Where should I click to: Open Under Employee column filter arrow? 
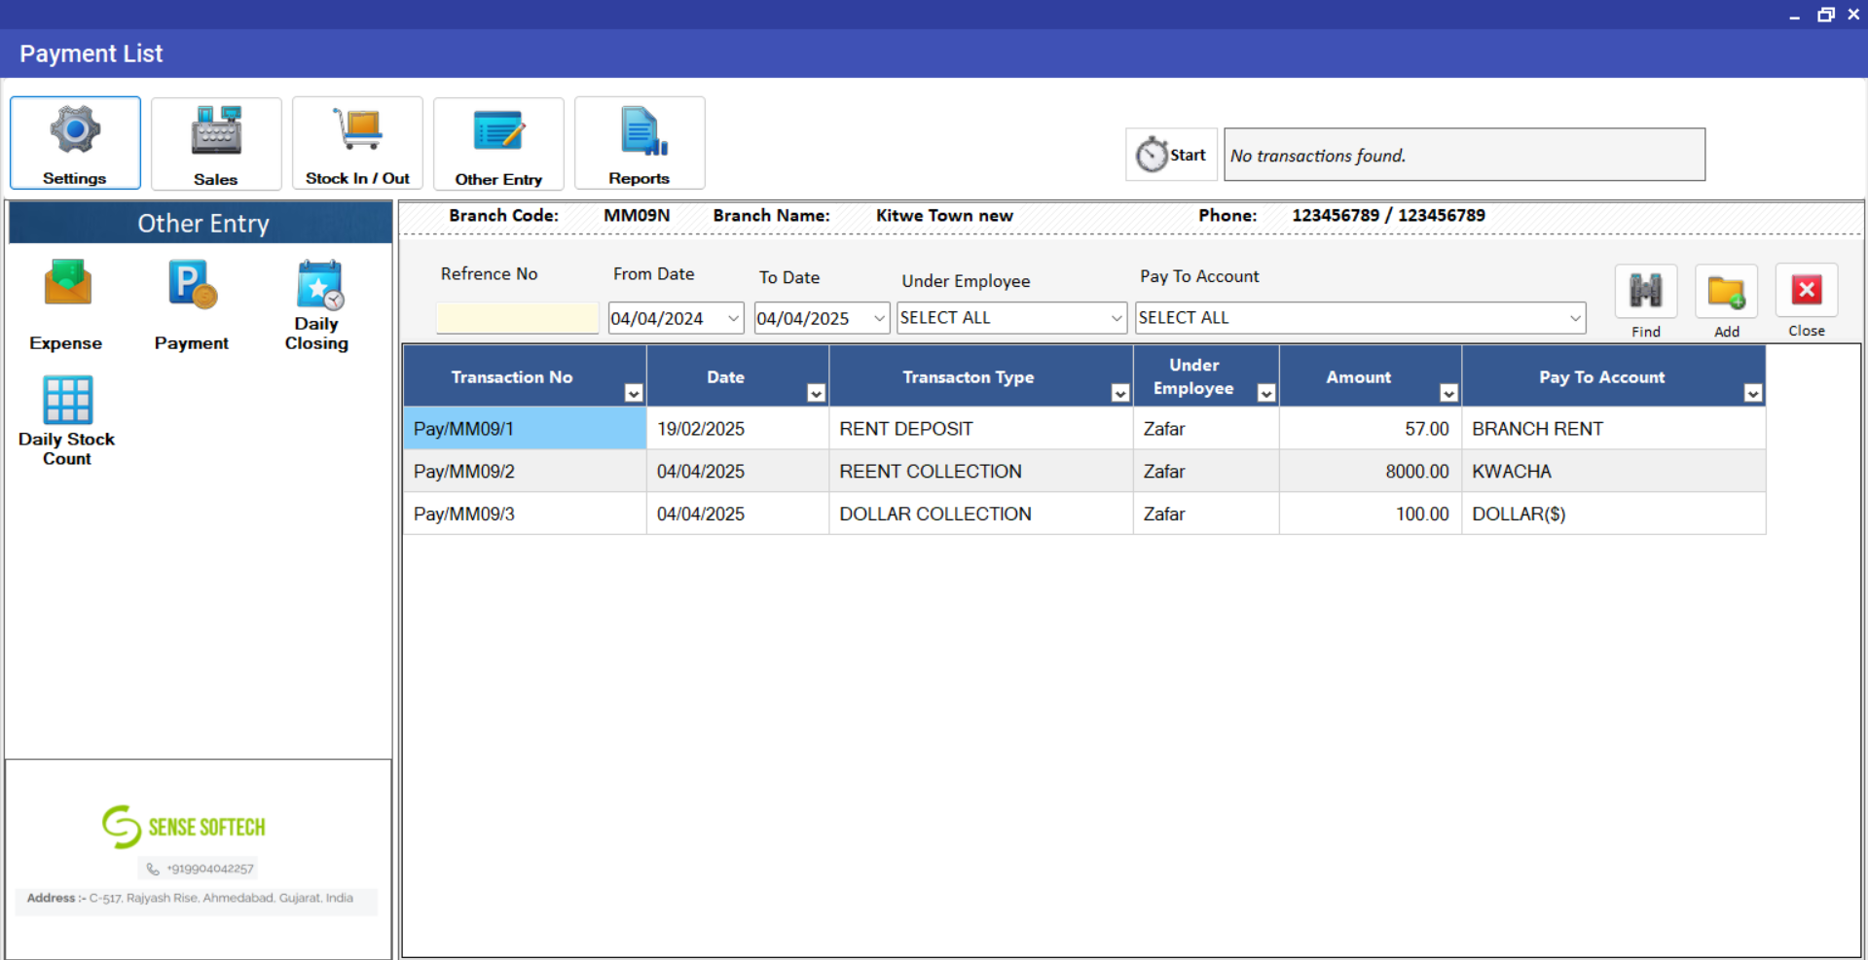pyautogui.click(x=1266, y=393)
